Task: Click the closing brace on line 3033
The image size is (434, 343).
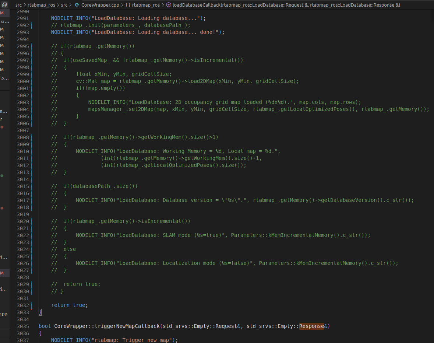Action: click(40, 312)
